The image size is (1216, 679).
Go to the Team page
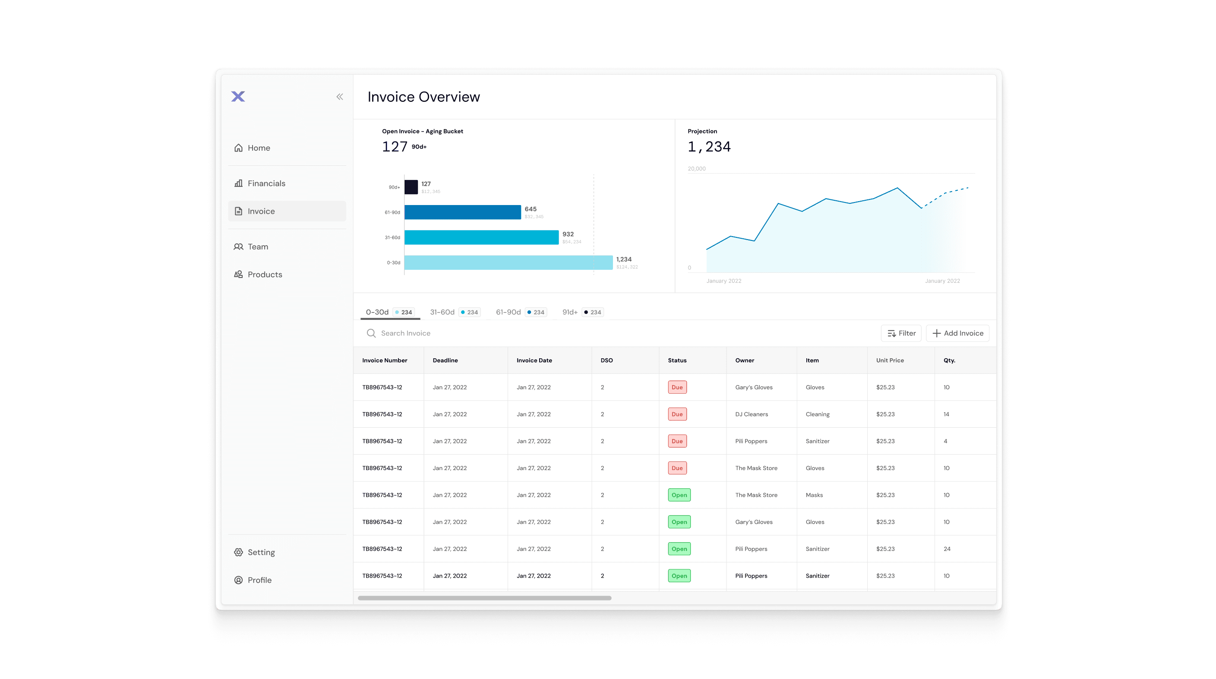click(x=287, y=246)
